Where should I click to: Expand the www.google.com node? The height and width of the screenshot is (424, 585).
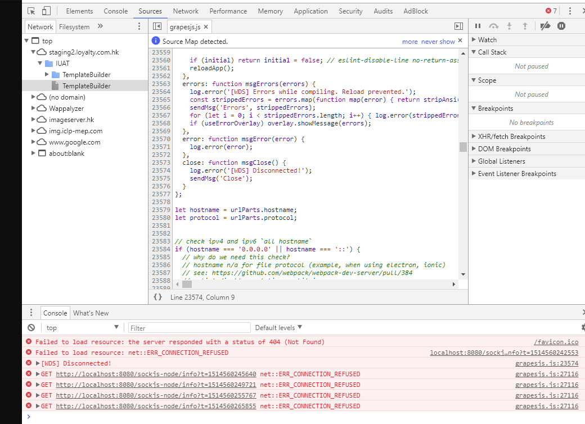(x=33, y=141)
